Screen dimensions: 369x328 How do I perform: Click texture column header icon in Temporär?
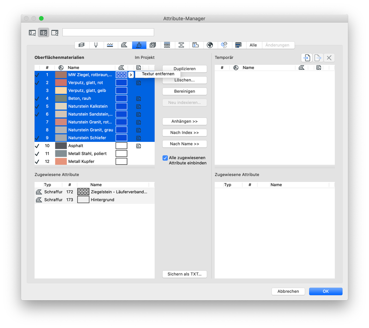click(319, 68)
